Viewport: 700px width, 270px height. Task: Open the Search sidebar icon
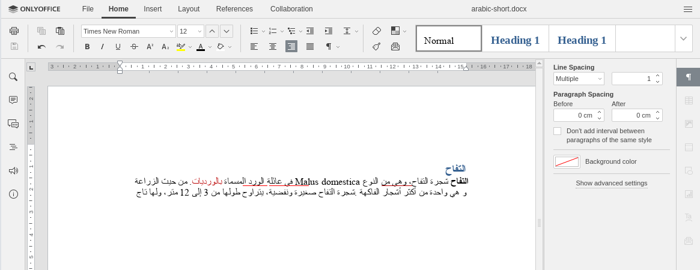[x=13, y=77]
